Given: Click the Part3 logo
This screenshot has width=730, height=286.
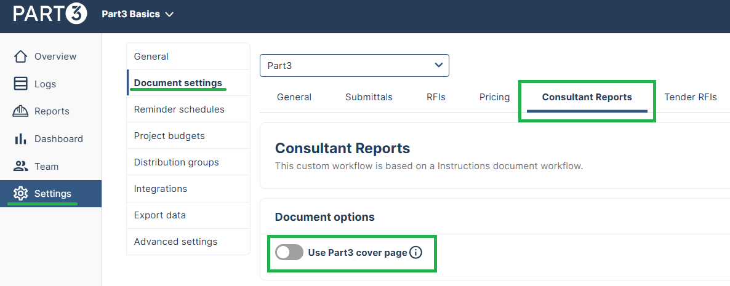Looking at the screenshot, I should pyautogui.click(x=50, y=14).
